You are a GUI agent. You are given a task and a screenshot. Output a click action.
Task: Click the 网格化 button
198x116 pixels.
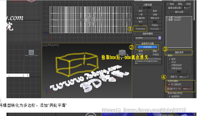(155, 25)
